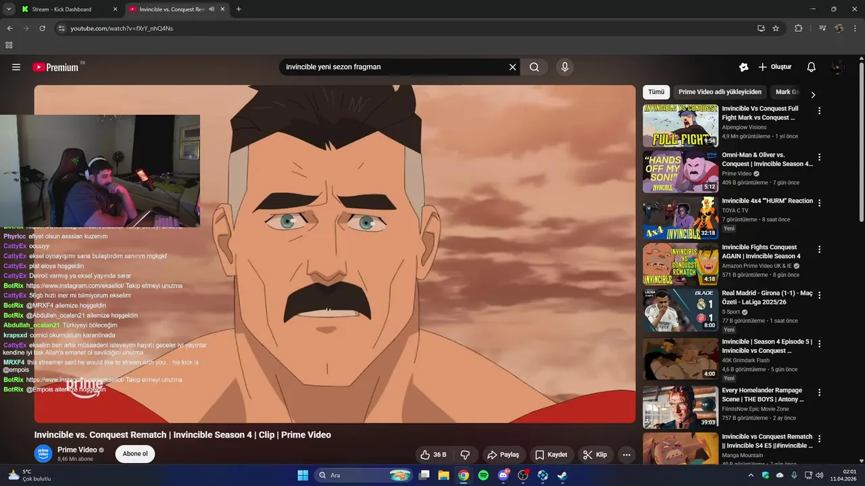Screen dimensions: 865x486
Task: Open options for Omni-Man & Oliver video
Action: tap(819, 157)
